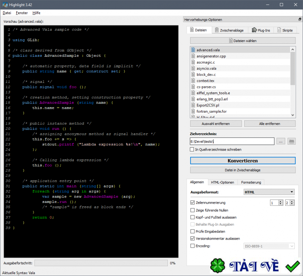This screenshot has width=303, height=276.
Task: Click the clipboard icon on the Zwischenablage tab
Action: (216, 30)
